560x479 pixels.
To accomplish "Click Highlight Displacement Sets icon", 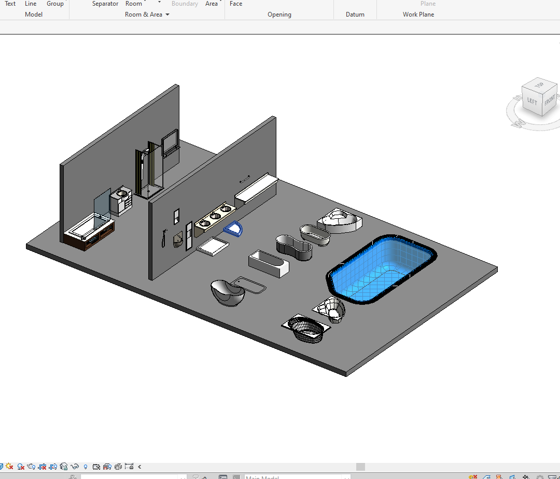I will [x=118, y=467].
